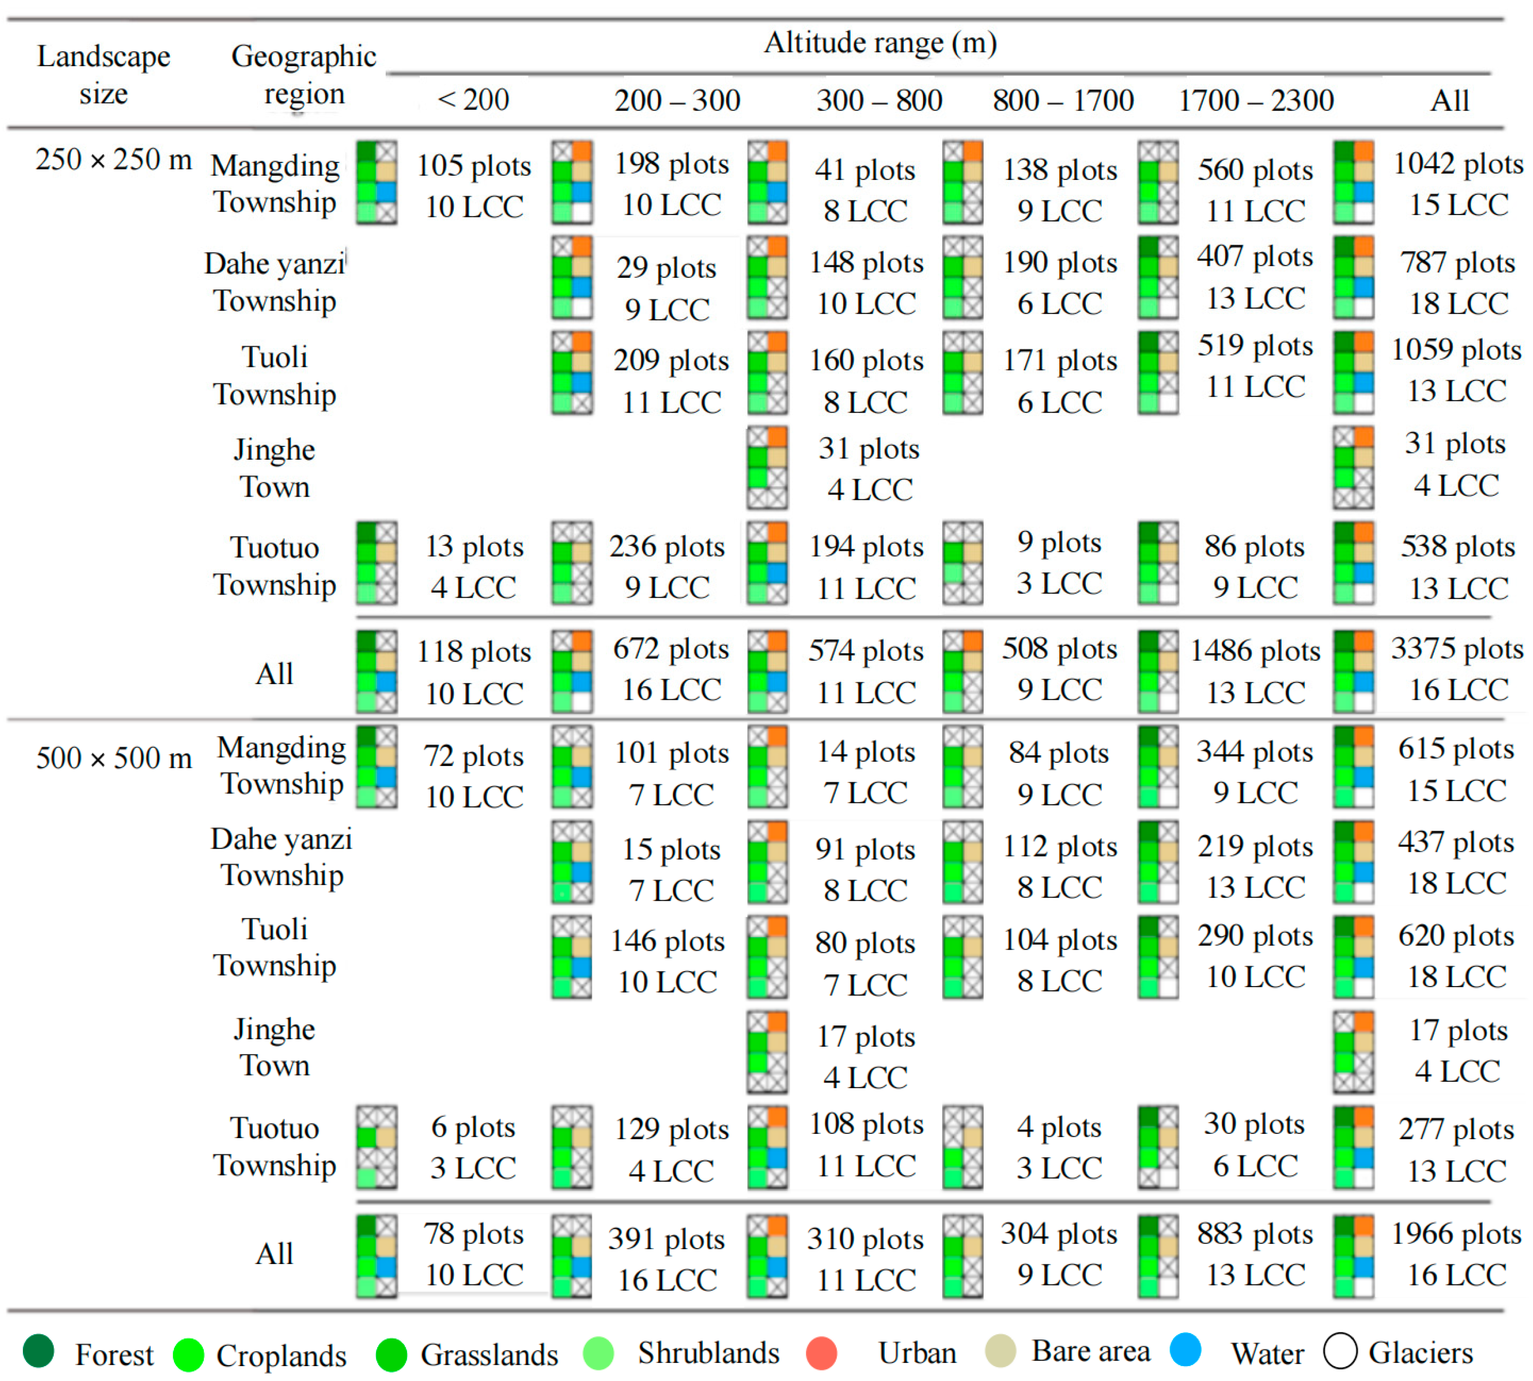Click the land-cover icon beside 1486 plots
This screenshot has width=1533, height=1381.
(x=1158, y=671)
